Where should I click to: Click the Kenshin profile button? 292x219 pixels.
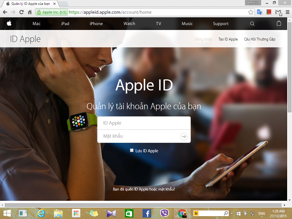tap(253, 2)
